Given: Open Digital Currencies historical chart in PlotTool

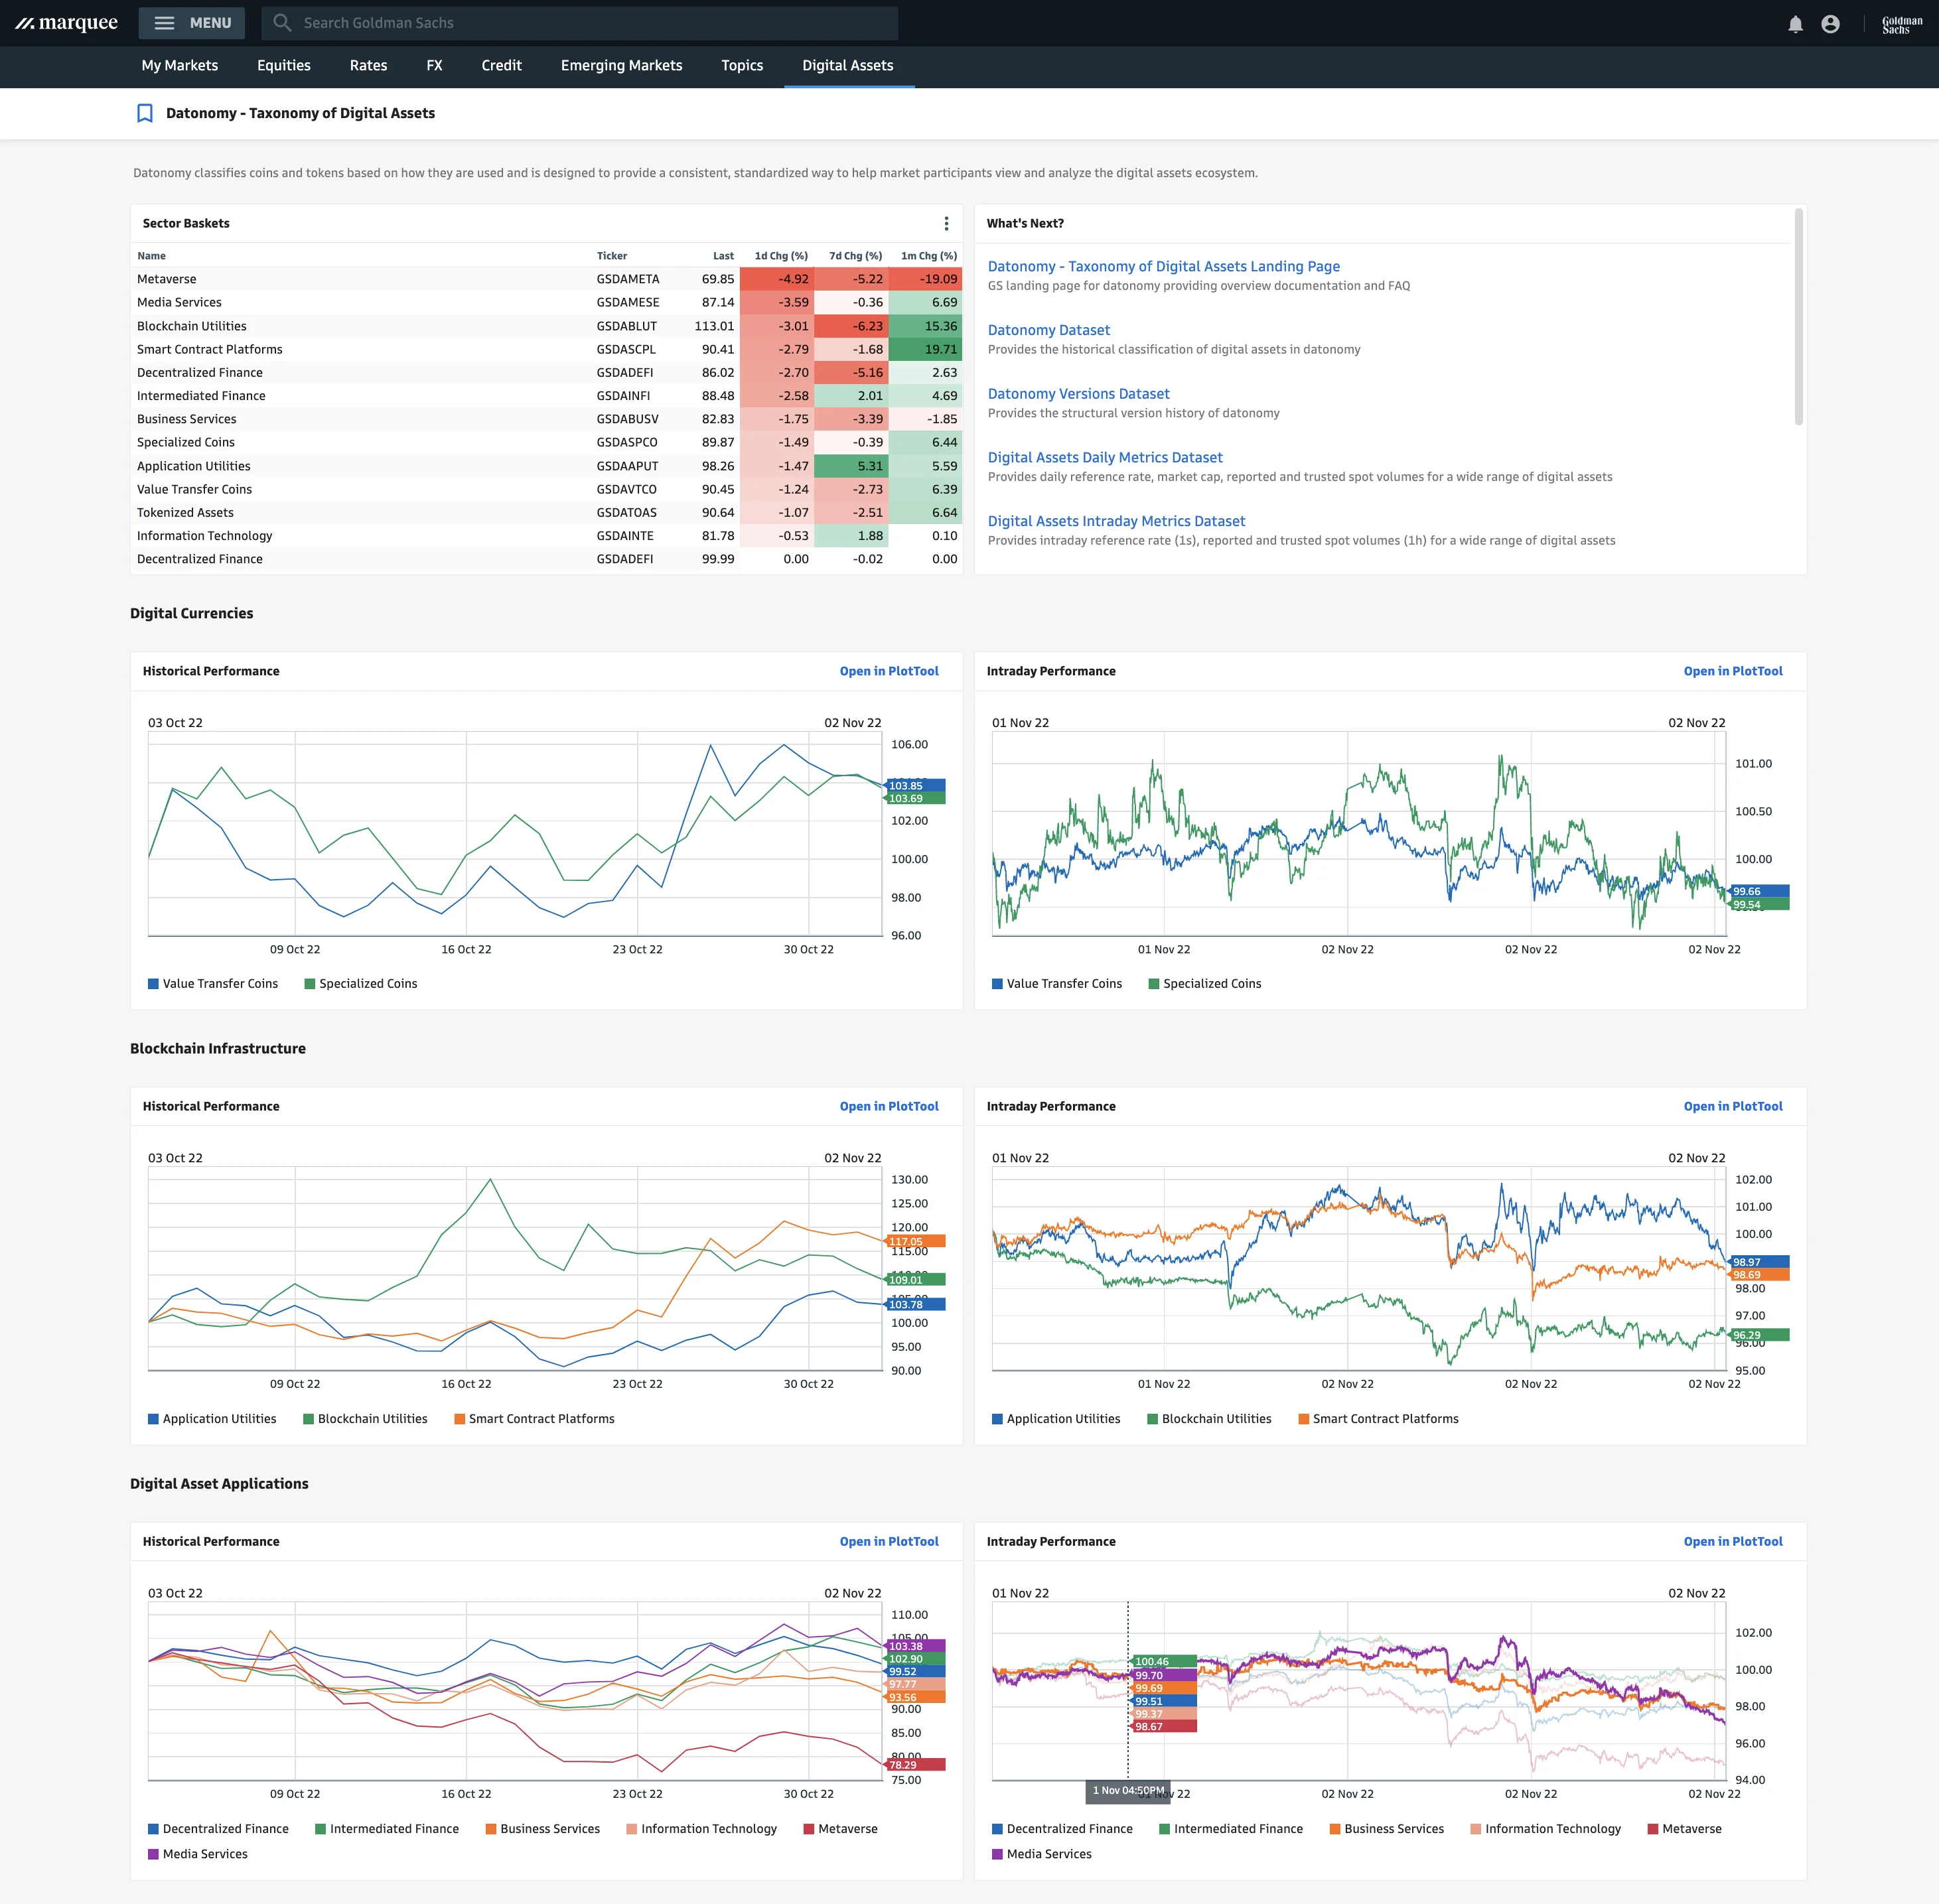Looking at the screenshot, I should [x=888, y=671].
